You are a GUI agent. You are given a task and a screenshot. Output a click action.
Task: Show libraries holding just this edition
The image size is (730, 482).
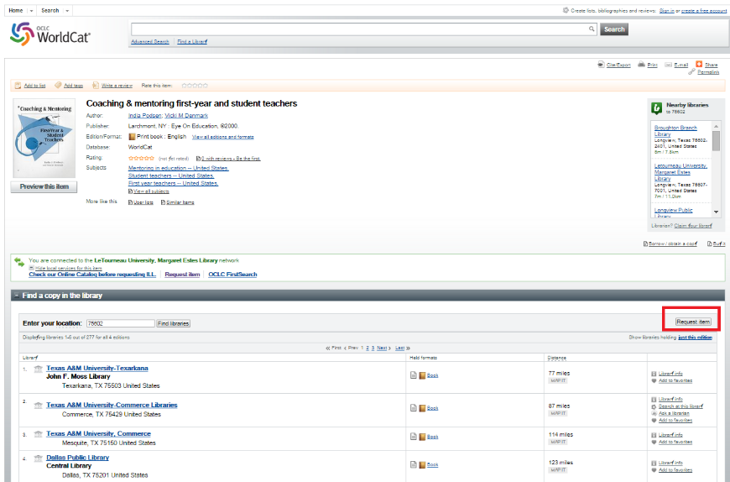695,338
